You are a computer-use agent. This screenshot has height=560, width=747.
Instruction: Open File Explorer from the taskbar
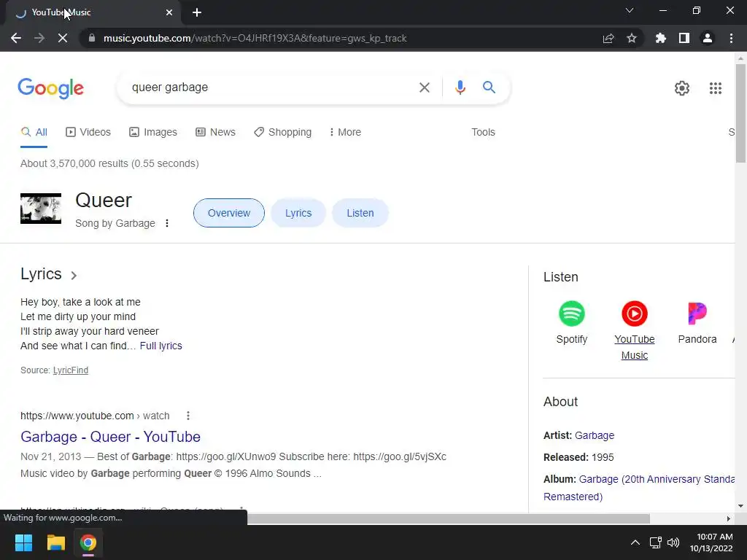55,542
